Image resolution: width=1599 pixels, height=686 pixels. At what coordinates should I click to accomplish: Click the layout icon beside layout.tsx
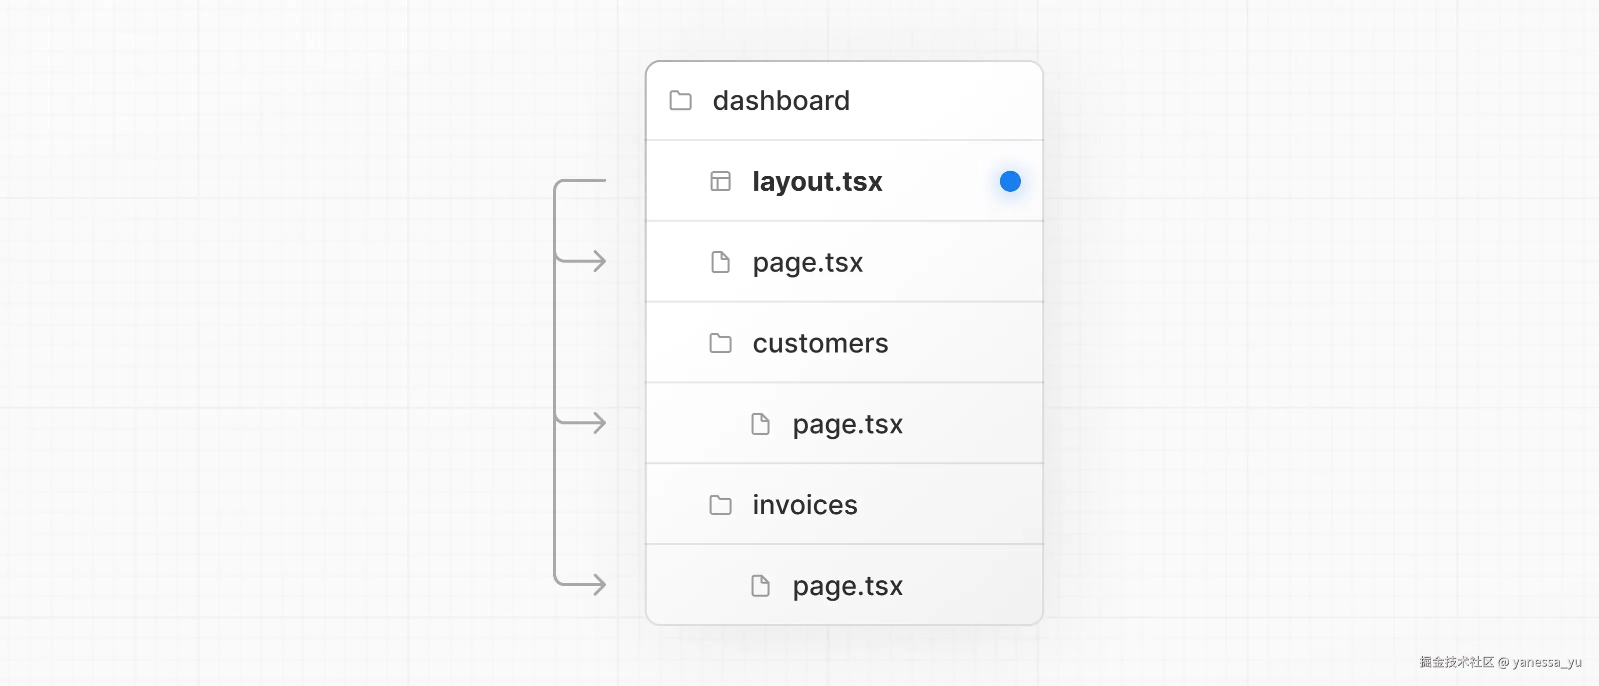click(720, 182)
